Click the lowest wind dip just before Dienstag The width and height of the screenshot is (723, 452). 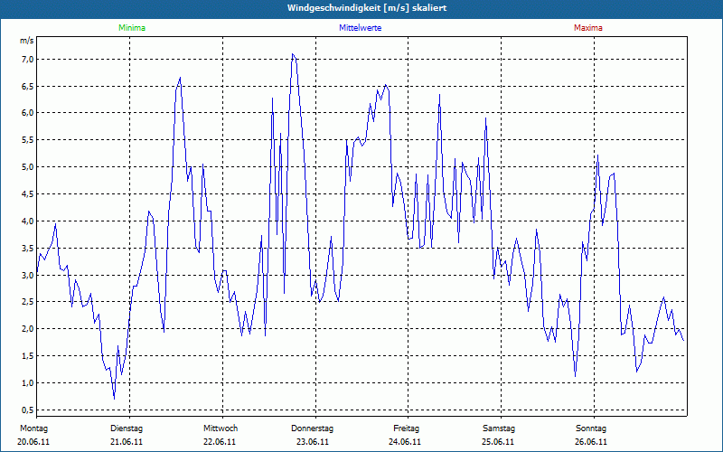[x=114, y=398]
